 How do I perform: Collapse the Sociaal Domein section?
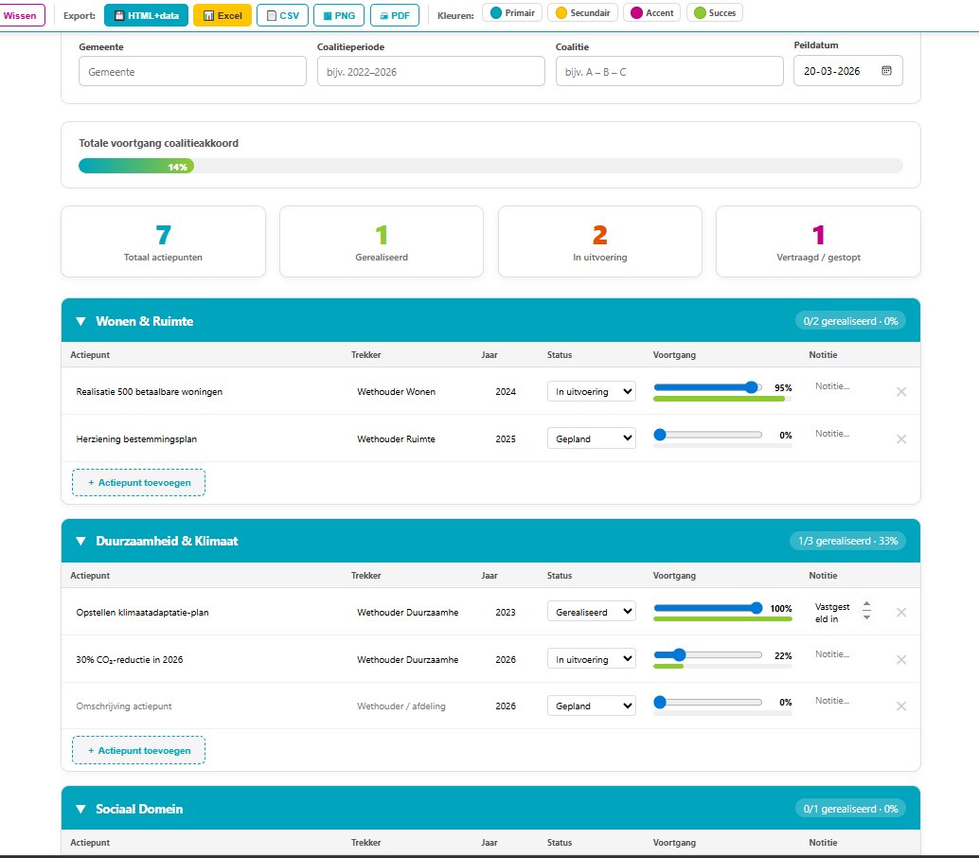80,809
